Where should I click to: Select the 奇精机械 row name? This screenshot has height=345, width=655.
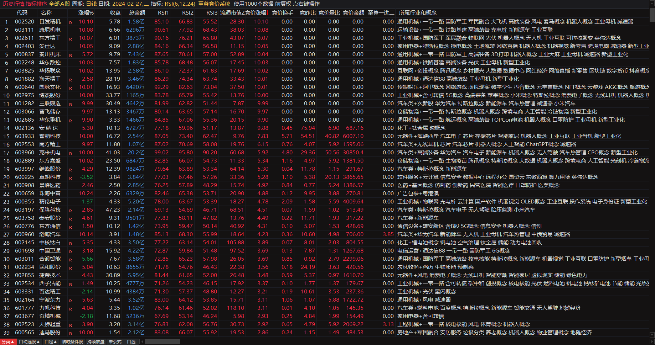[x=50, y=316]
